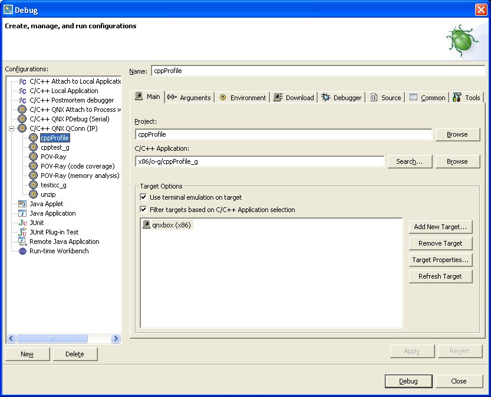Screen dimensions: 491x397
Task: Click the POV-Ray configuration icon
Action: pyautogui.click(x=34, y=156)
